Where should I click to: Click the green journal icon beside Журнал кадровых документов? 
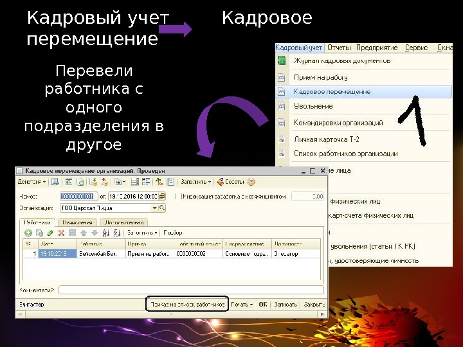(x=282, y=60)
